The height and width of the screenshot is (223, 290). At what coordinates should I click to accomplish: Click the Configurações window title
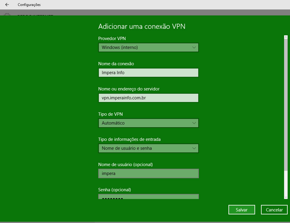coord(29,5)
